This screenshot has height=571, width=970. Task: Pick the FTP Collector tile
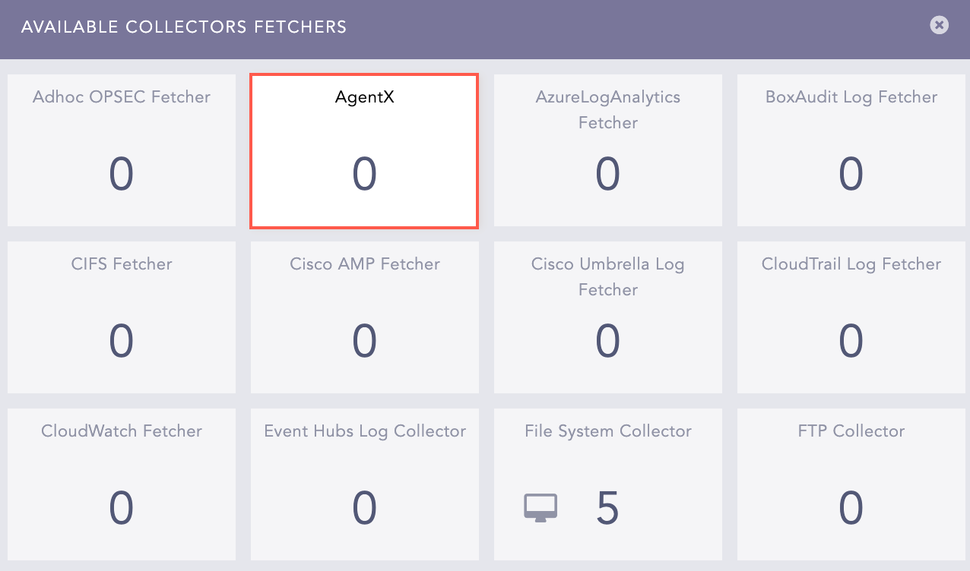(x=851, y=484)
